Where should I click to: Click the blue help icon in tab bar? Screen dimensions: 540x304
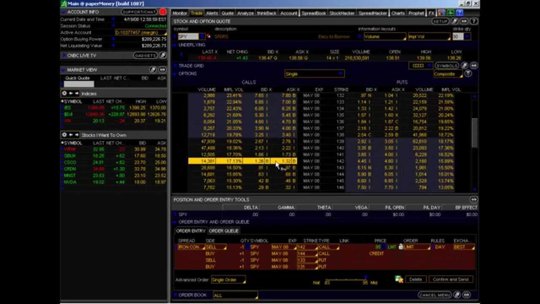coord(459,13)
